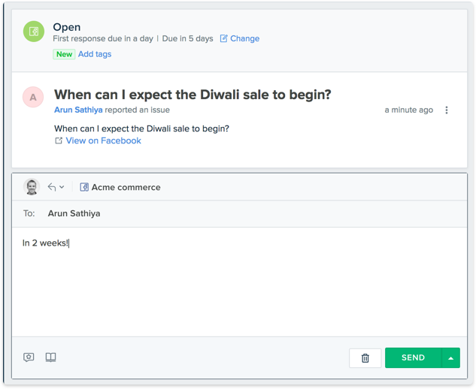Click the requester avatar with letter A
Image resolution: width=476 pixels, height=389 pixels.
pos(32,97)
